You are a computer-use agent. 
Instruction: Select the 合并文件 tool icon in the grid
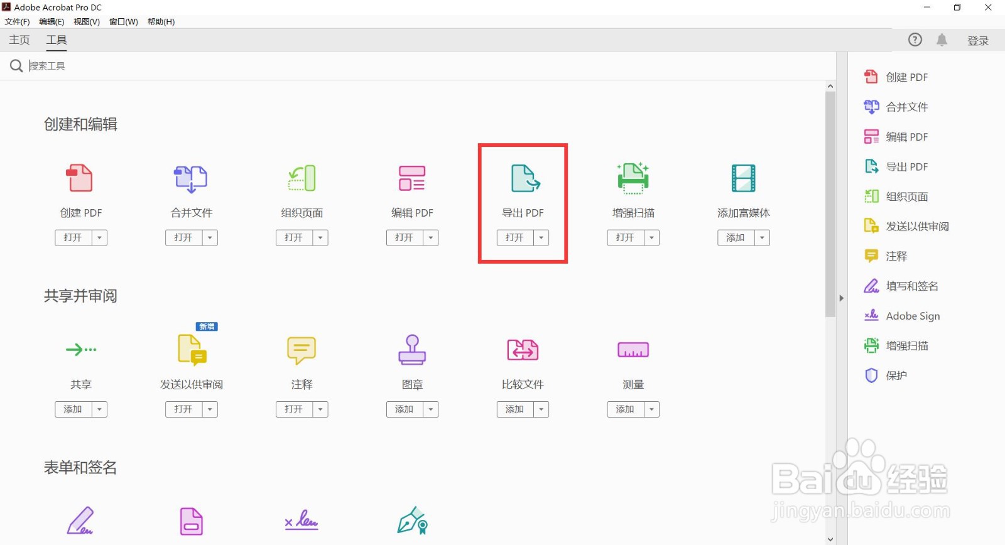click(x=191, y=178)
